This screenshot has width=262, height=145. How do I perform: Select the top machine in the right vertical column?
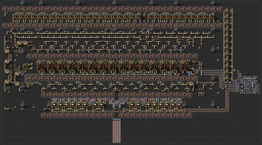tap(227, 11)
